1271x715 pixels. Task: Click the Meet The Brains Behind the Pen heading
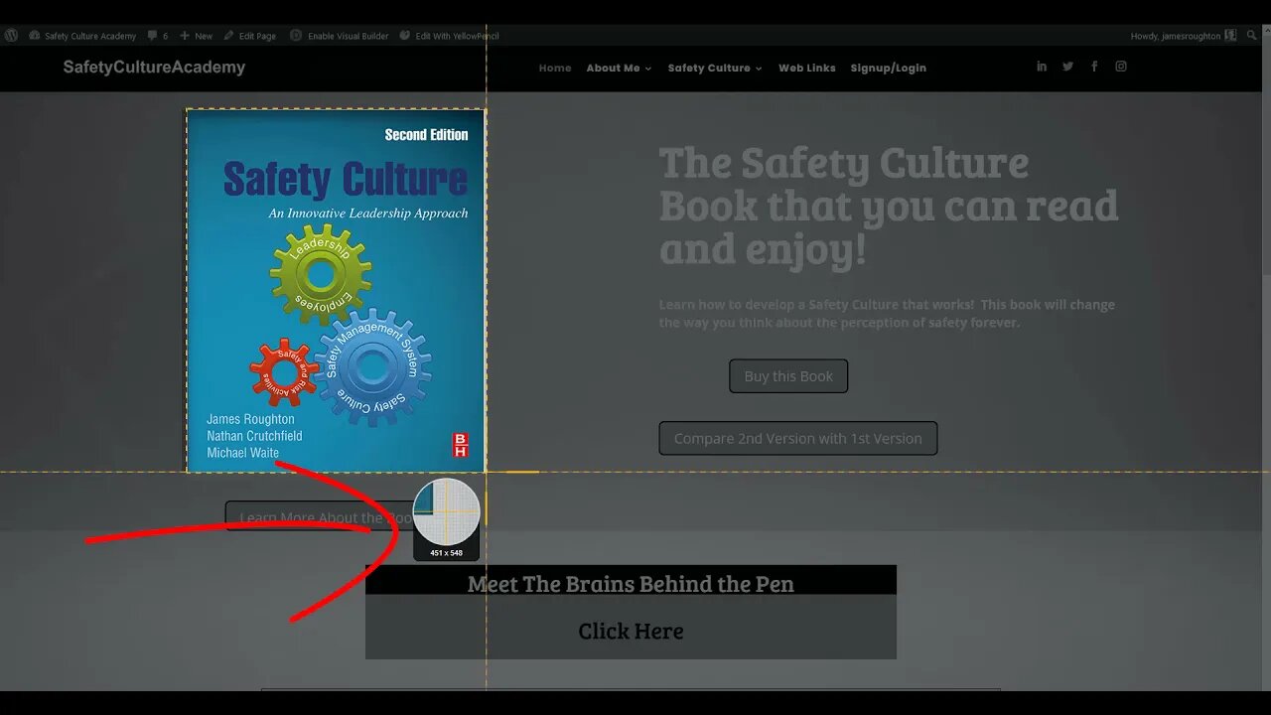click(x=632, y=584)
